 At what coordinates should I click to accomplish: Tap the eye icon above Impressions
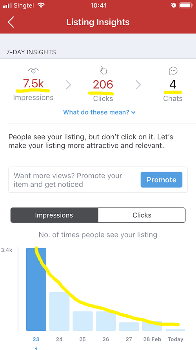pyautogui.click(x=33, y=71)
